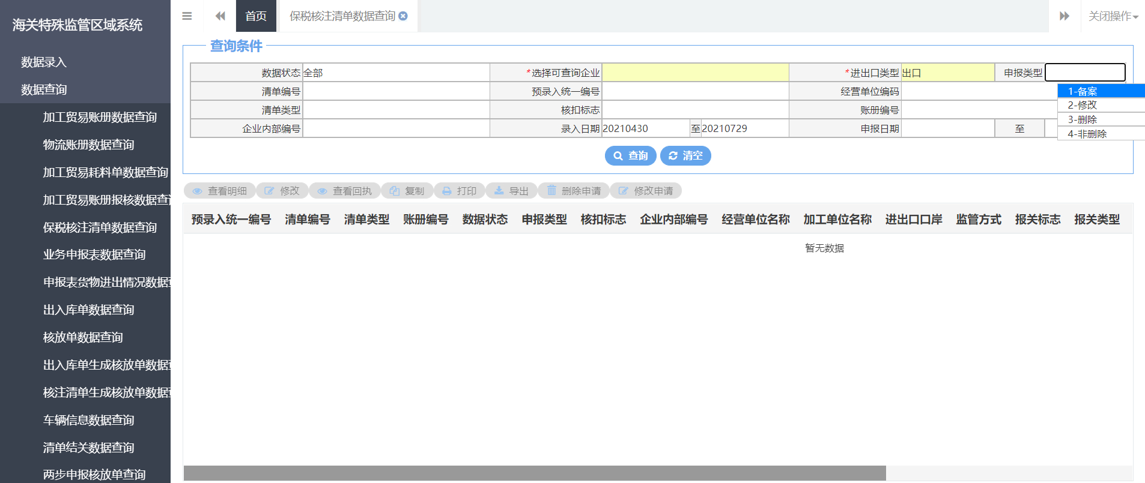Open 加工贸易账册报核数据查询 in the sidebar
Image resolution: width=1145 pixels, height=483 pixels.
point(107,200)
